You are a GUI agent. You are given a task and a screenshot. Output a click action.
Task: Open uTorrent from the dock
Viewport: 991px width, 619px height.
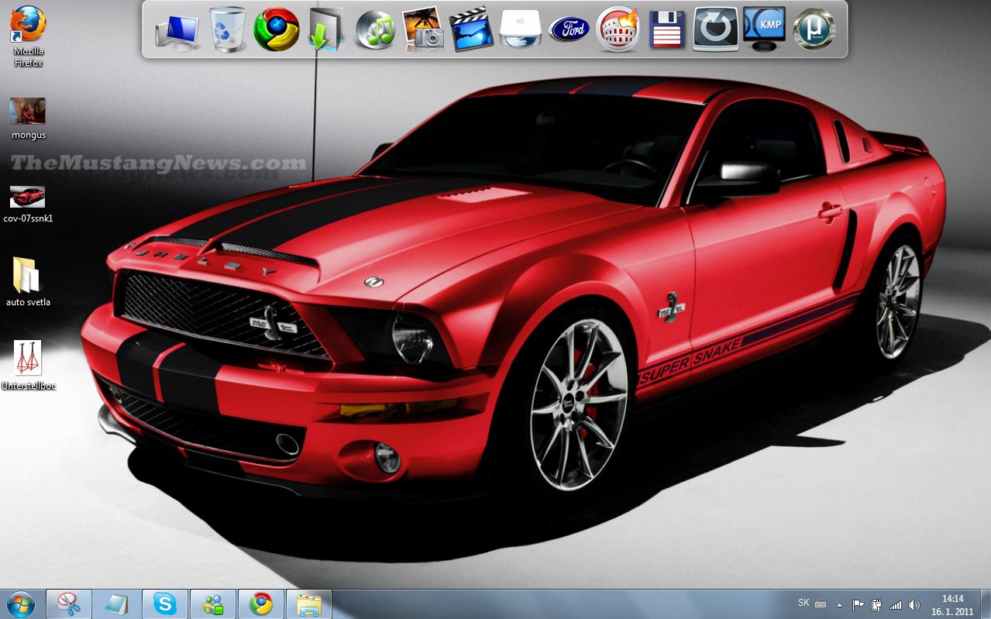pos(814,29)
